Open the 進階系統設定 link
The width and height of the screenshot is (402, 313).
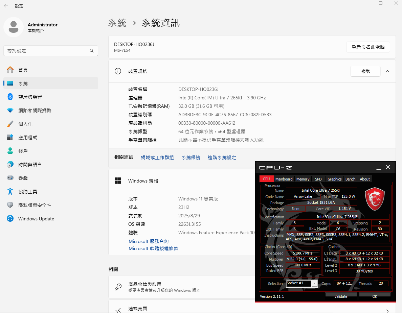222,158
